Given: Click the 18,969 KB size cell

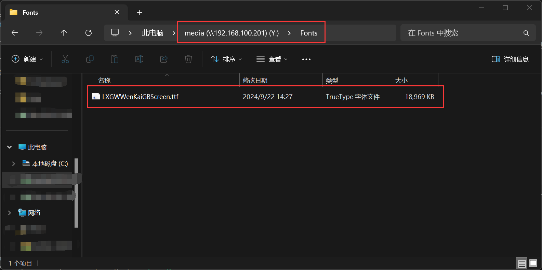Looking at the screenshot, I should [420, 97].
